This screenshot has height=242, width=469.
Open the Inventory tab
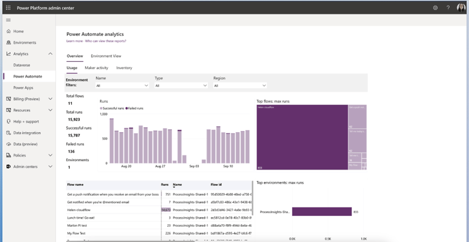tap(124, 68)
